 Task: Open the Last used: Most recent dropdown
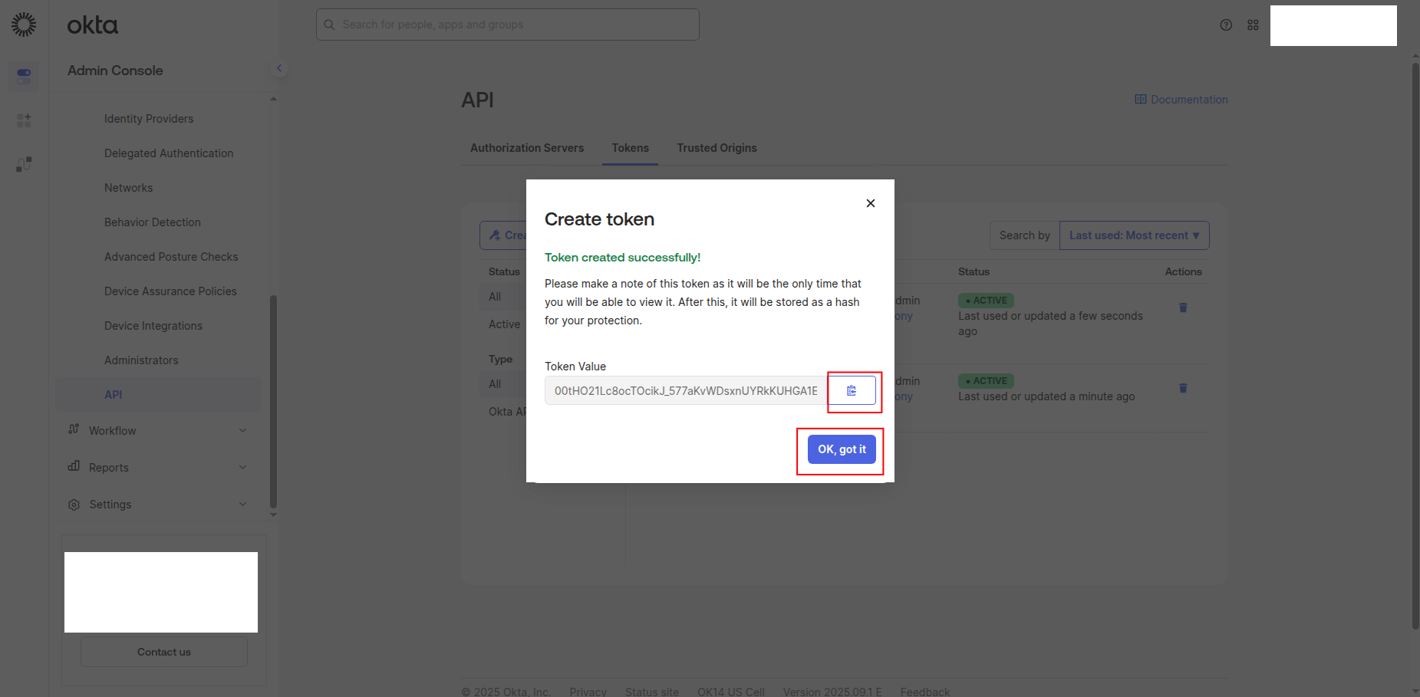point(1134,235)
